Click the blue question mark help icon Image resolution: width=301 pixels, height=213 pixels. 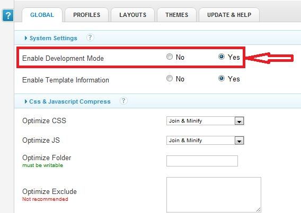(x=8, y=15)
